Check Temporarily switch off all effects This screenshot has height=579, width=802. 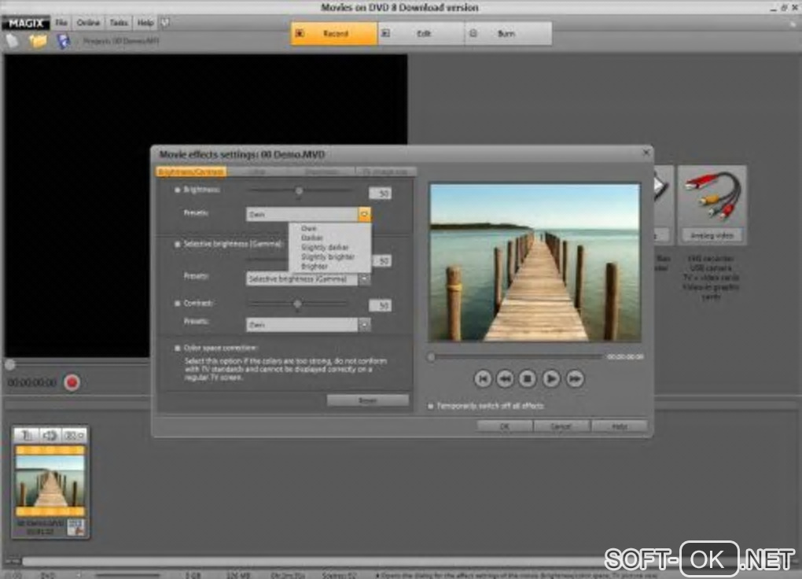coord(431,406)
